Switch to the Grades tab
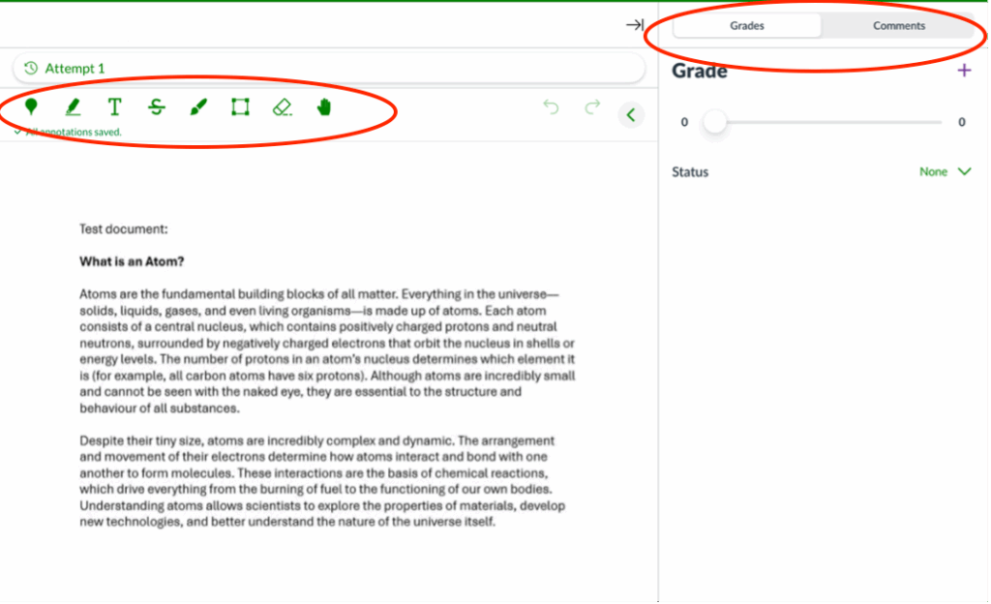Image resolution: width=991 pixels, height=604 pixels. tap(746, 26)
